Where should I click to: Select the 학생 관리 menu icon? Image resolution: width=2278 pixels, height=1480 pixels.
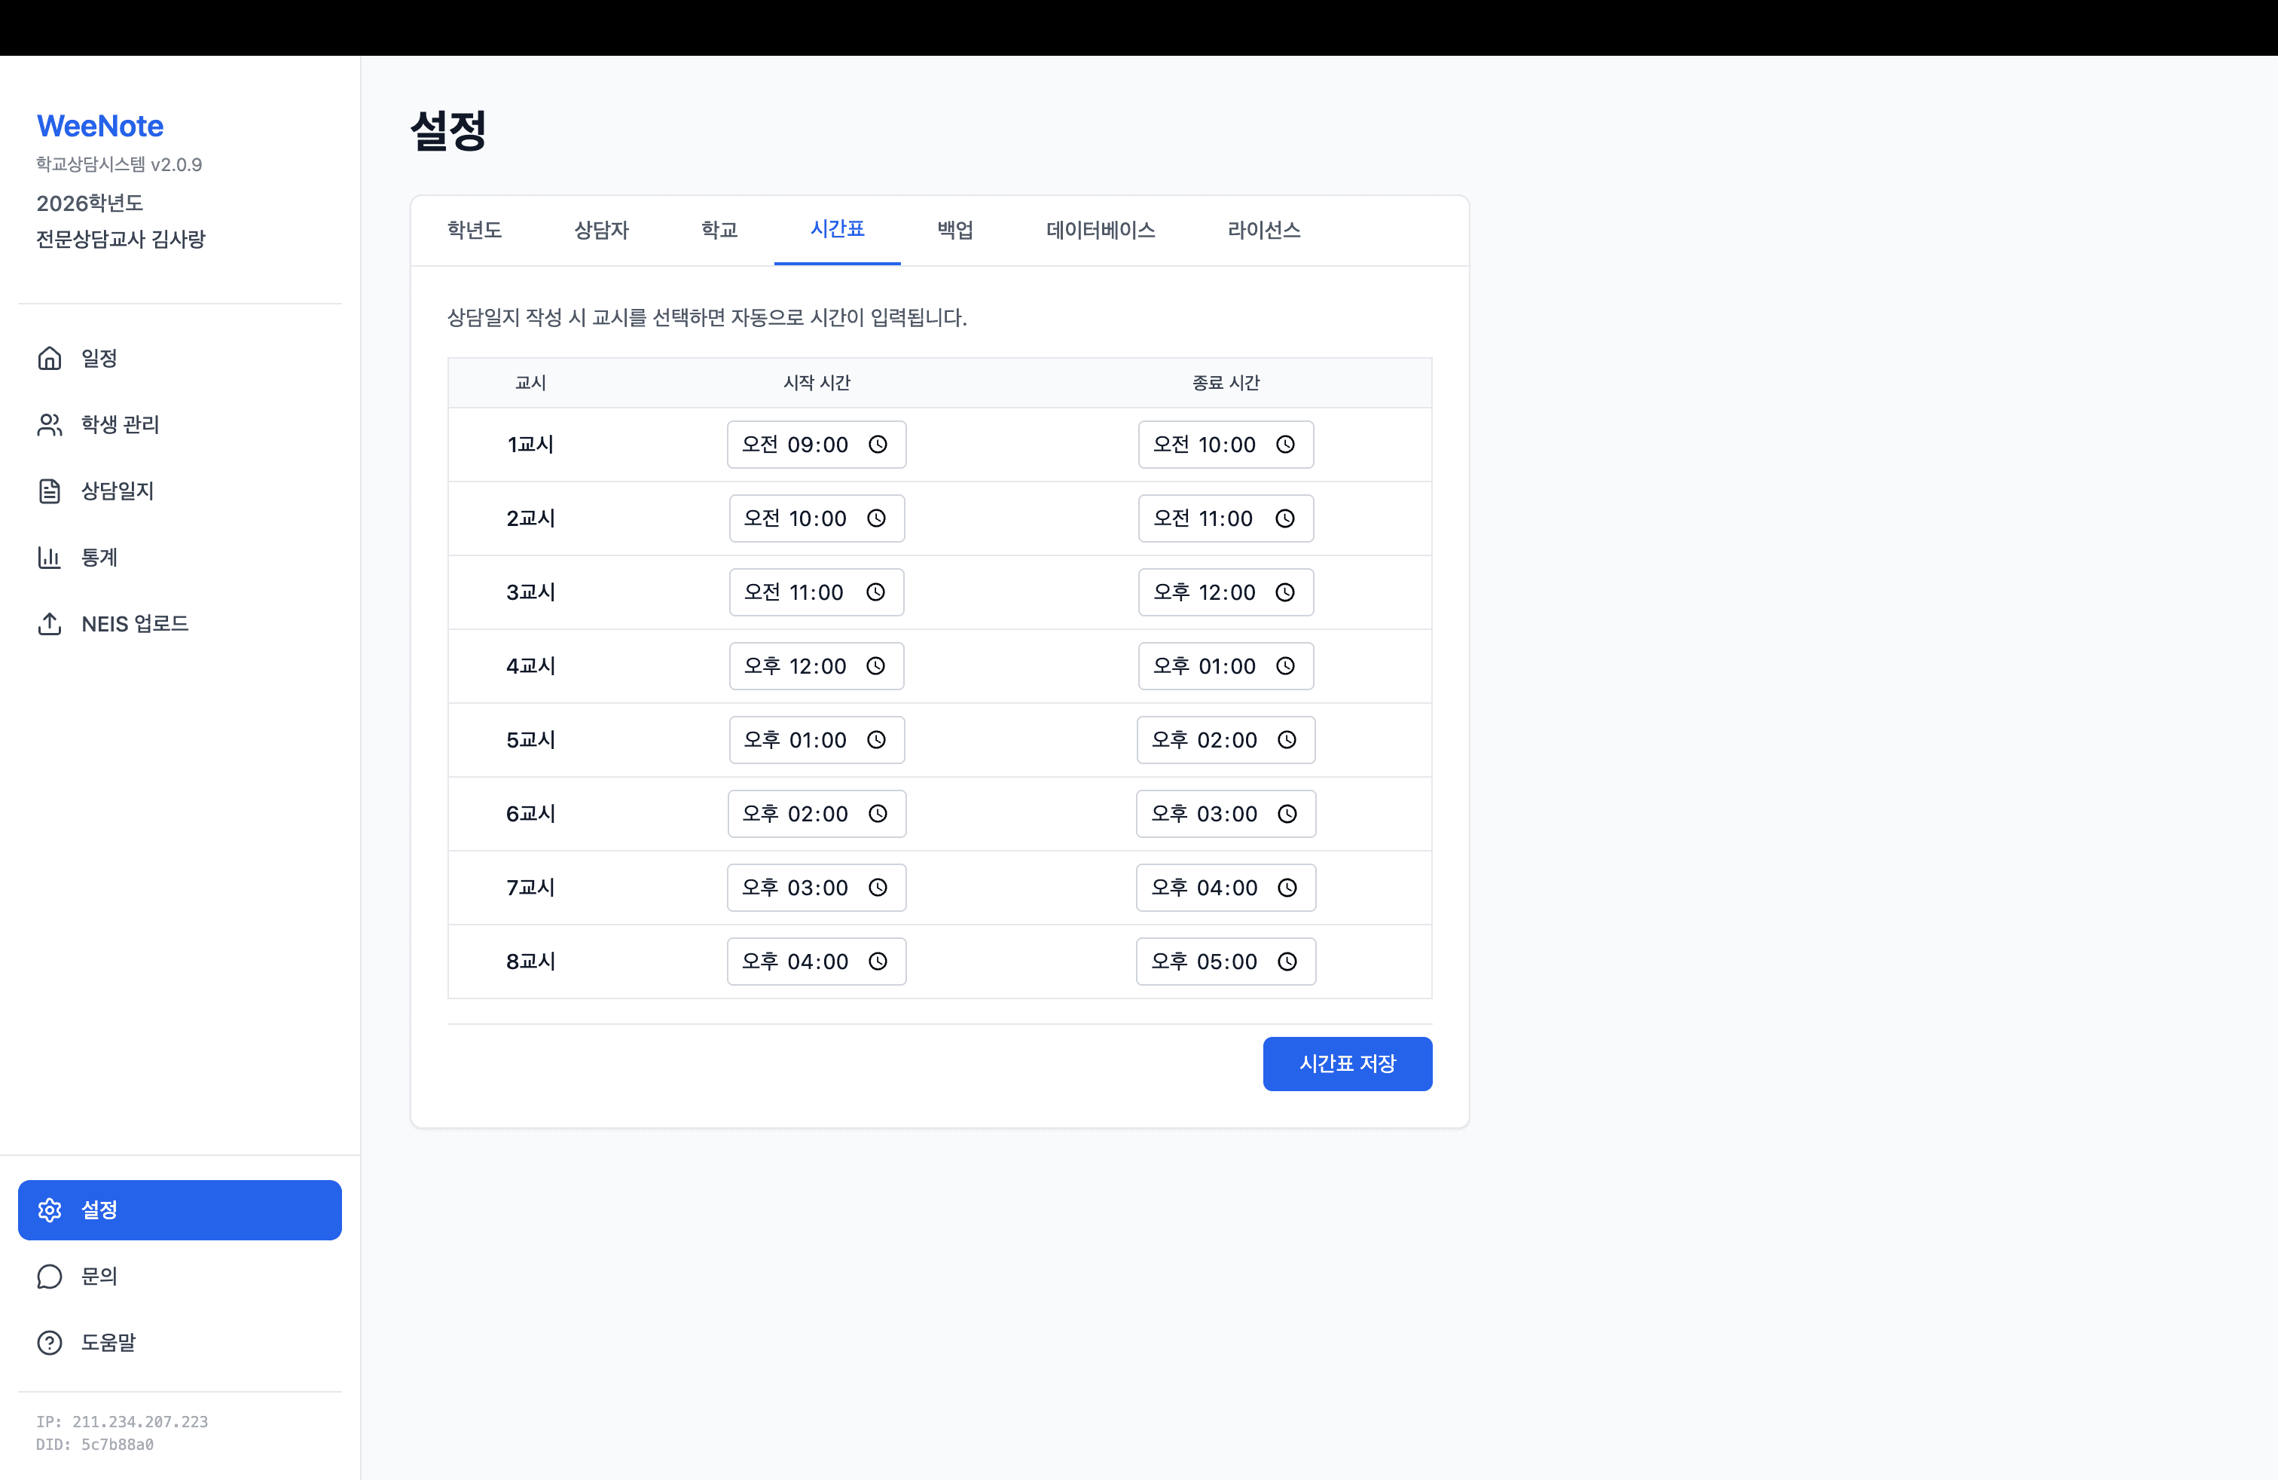point(50,425)
